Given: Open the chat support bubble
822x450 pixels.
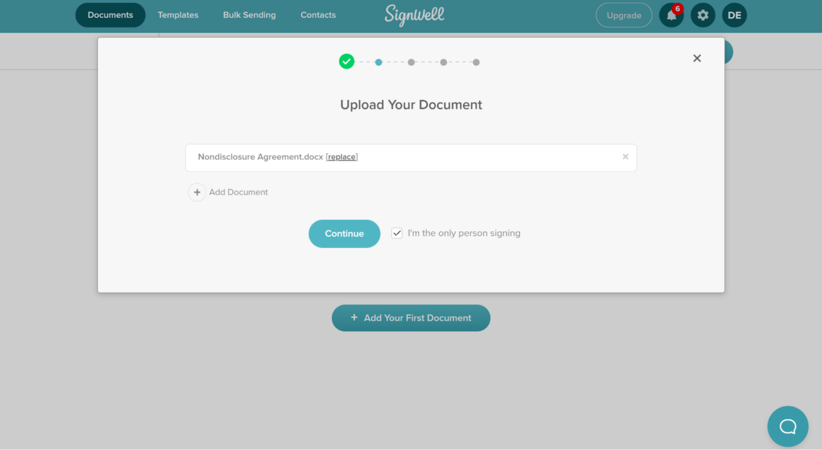Looking at the screenshot, I should point(787,426).
